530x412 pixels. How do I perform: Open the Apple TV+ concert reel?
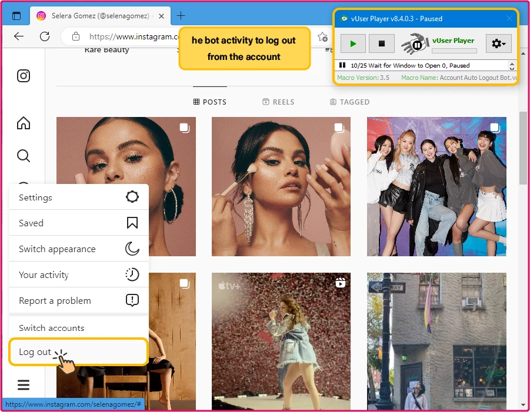281,341
